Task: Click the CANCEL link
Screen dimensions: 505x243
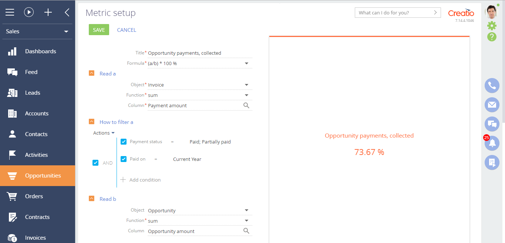Action: coord(127,30)
